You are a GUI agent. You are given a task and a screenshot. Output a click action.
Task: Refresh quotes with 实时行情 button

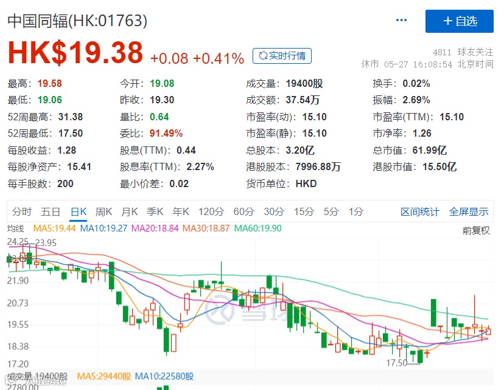[x=282, y=56]
